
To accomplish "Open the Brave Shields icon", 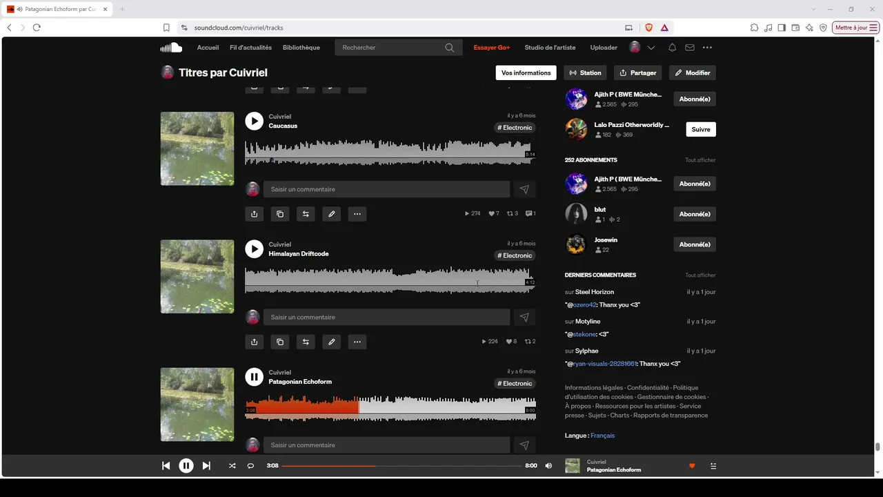I will [648, 28].
